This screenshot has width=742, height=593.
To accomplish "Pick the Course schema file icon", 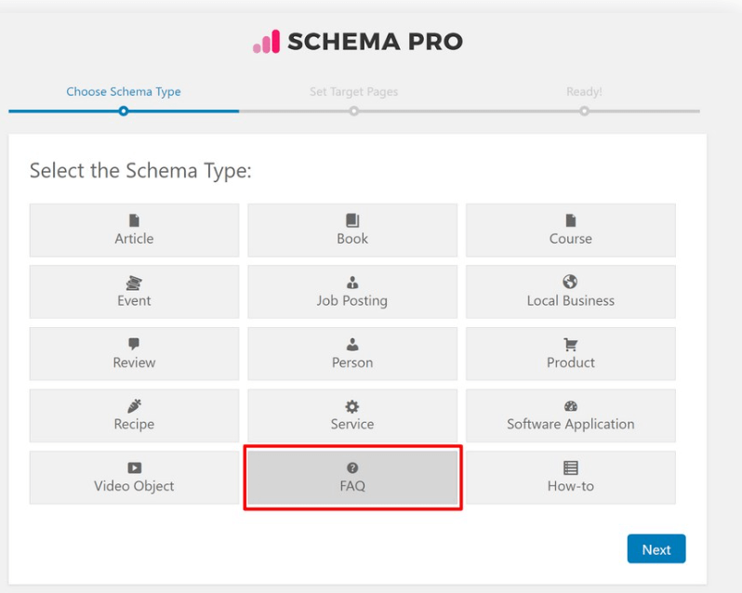I will click(x=571, y=220).
